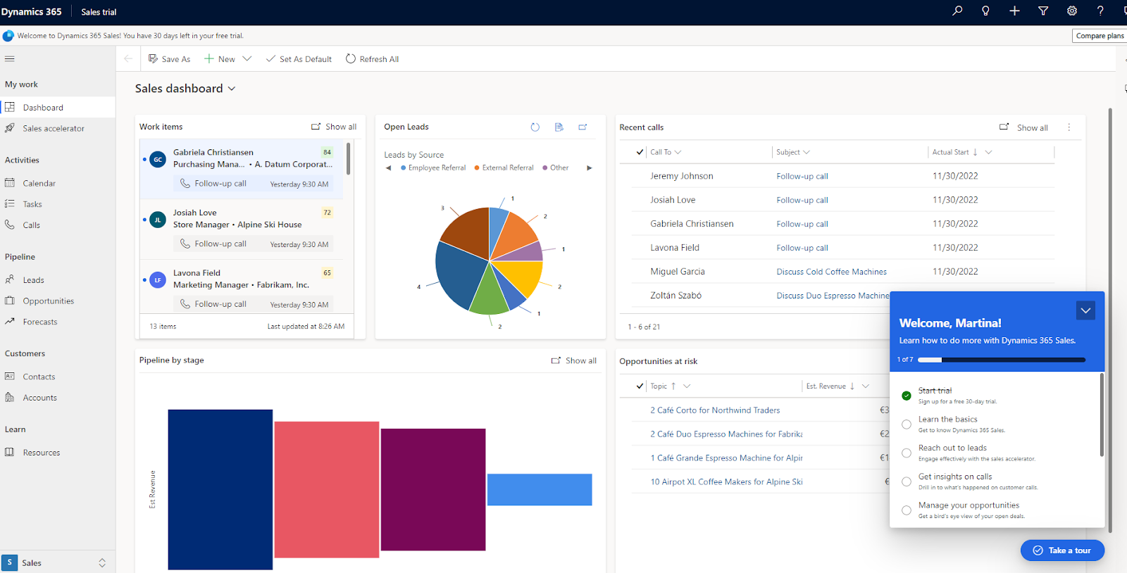Expand the New button dropdown arrow

tap(247, 59)
